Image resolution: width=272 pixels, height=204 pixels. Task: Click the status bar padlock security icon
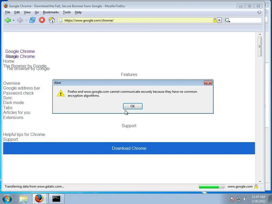point(256,186)
